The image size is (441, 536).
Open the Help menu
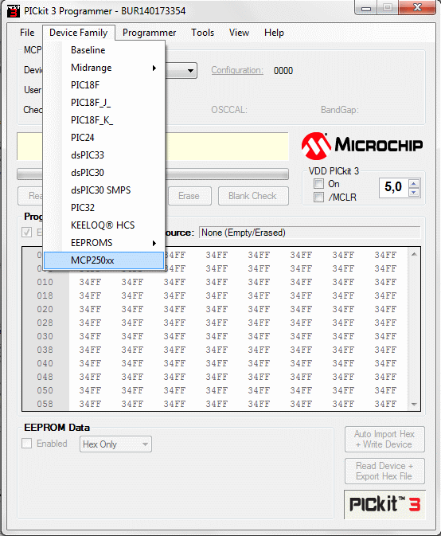pyautogui.click(x=274, y=33)
